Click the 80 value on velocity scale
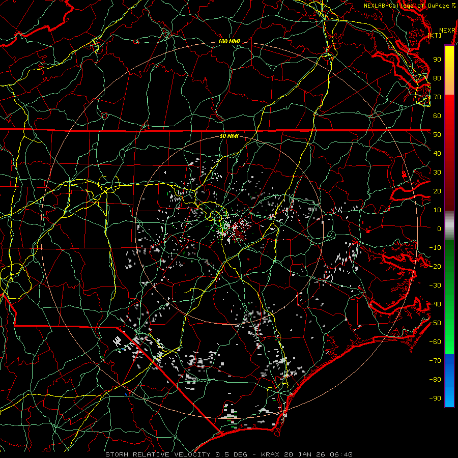The height and width of the screenshot is (458, 458). click(x=437, y=78)
